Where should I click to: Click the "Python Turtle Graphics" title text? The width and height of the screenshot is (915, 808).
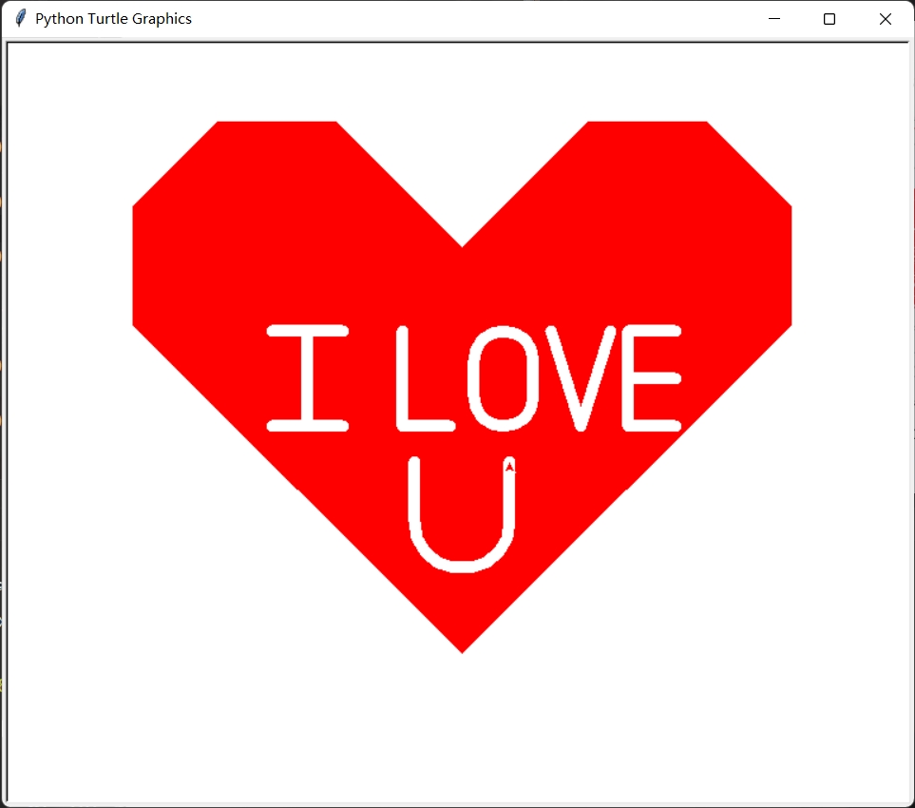(113, 19)
